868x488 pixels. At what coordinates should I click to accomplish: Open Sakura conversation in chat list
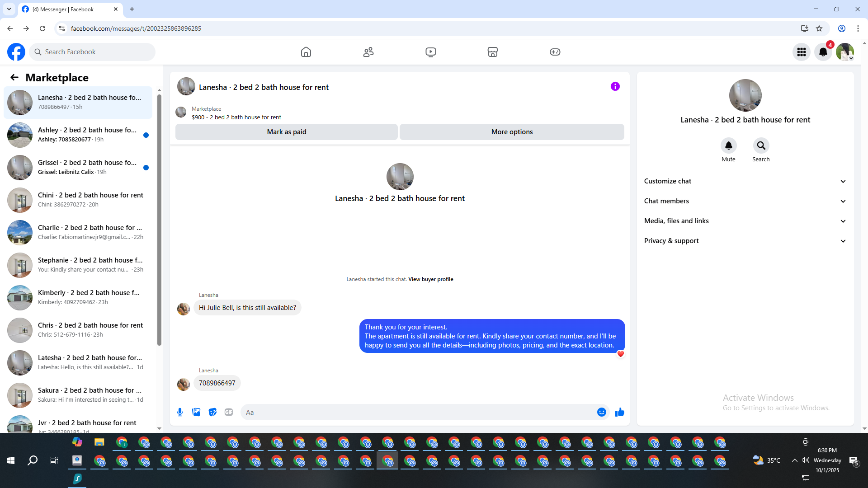(x=78, y=395)
